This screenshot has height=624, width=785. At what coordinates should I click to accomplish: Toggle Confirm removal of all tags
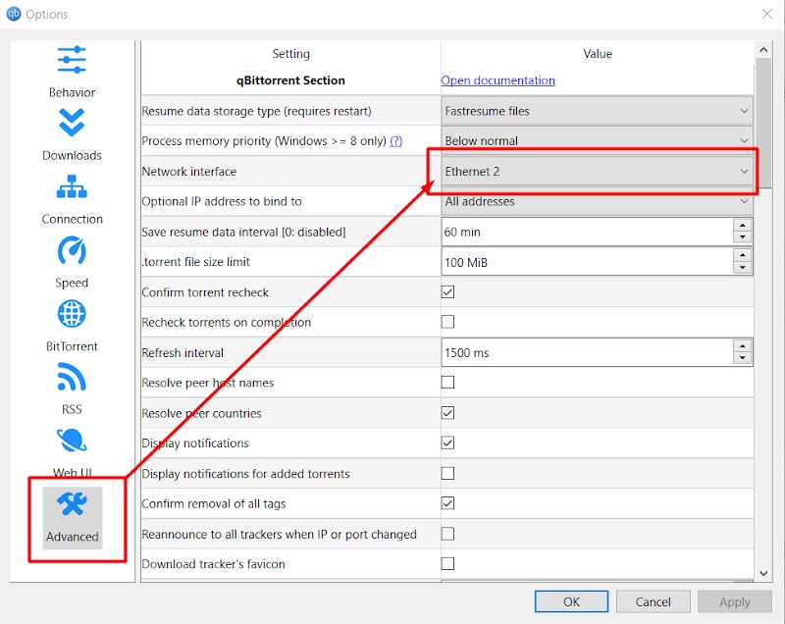point(448,503)
